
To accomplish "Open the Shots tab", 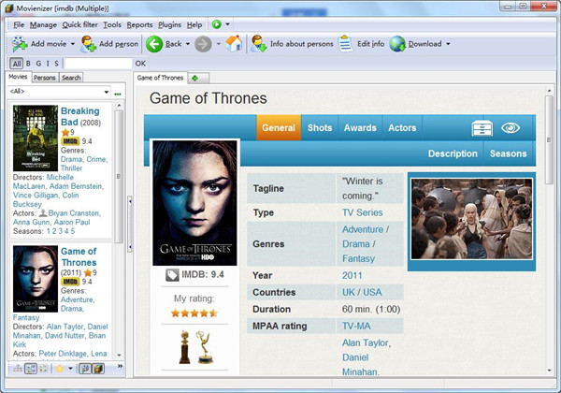I will 320,128.
